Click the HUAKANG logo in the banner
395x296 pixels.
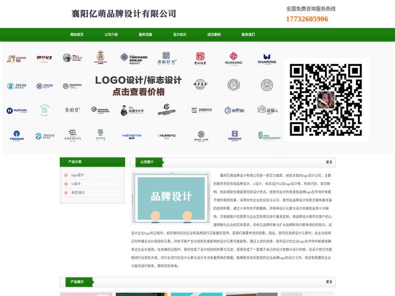[234, 59]
